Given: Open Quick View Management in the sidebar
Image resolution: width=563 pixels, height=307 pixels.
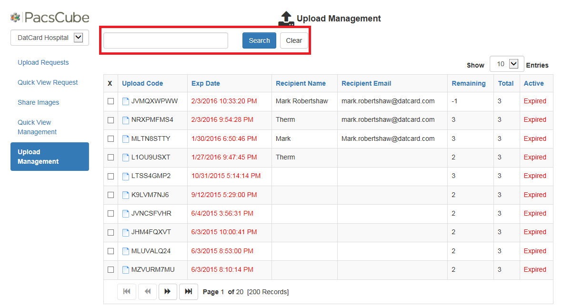Looking at the screenshot, I should pos(37,127).
